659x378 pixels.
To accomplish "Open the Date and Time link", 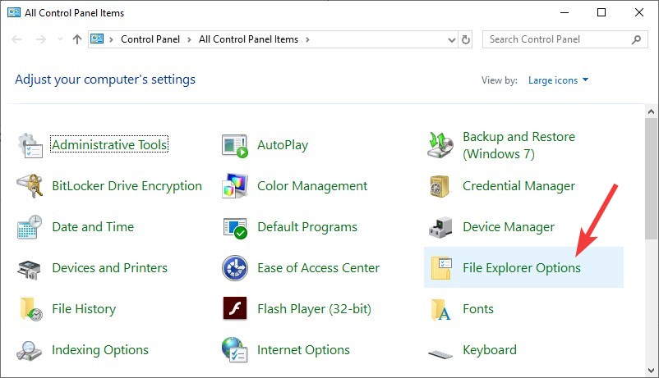I will click(x=93, y=227).
